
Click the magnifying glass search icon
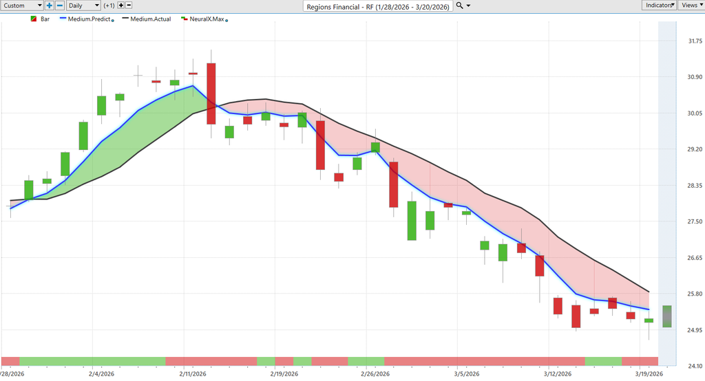459,6
